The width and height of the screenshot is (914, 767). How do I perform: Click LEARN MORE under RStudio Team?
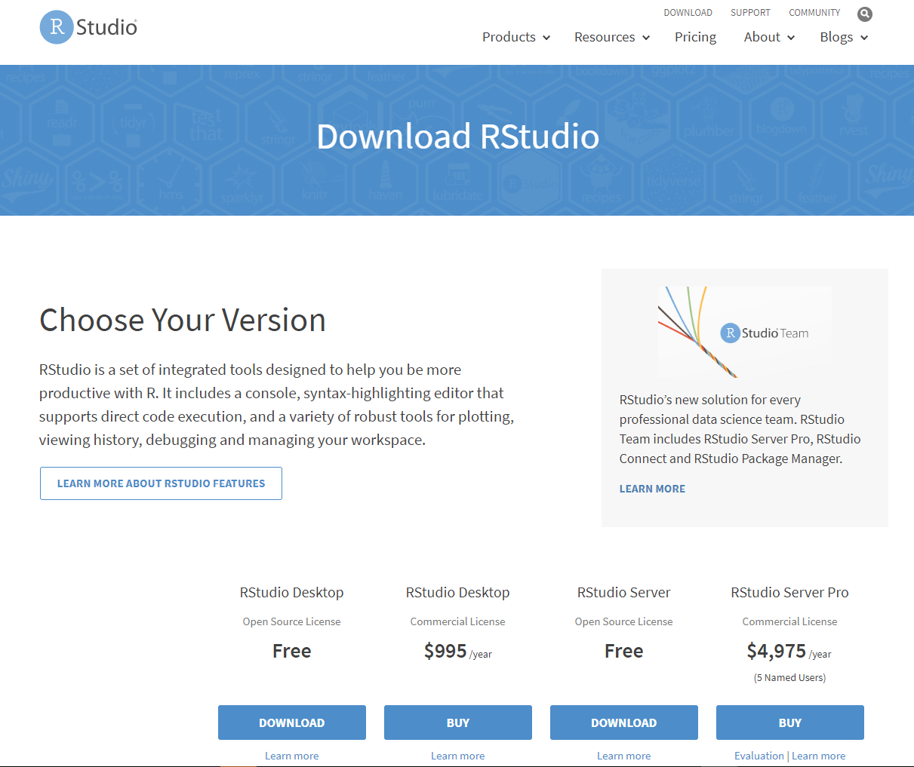pos(652,489)
